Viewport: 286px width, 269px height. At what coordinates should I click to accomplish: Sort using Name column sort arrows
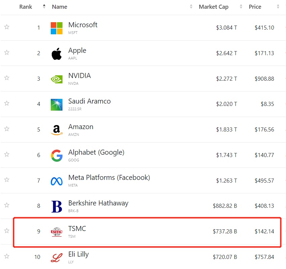(191, 7)
